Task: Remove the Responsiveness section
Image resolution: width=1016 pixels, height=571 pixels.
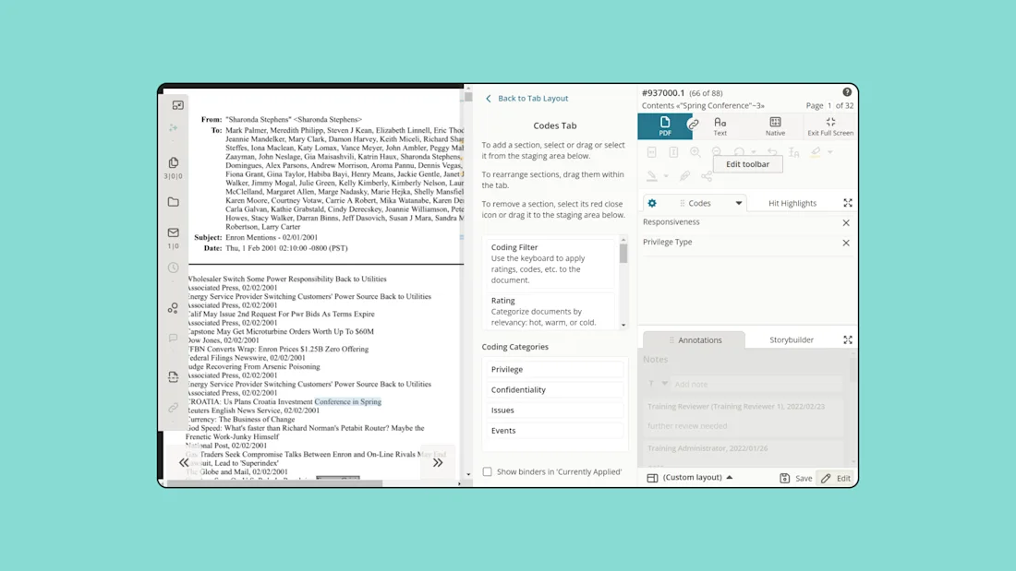Action: 845,222
